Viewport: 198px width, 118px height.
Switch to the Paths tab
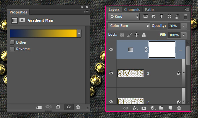[x=149, y=10]
